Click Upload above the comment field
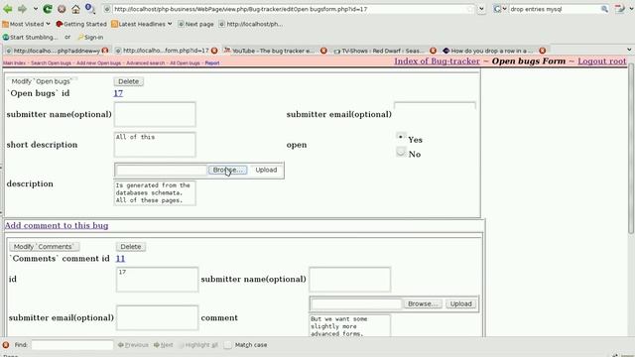 pyautogui.click(x=460, y=304)
